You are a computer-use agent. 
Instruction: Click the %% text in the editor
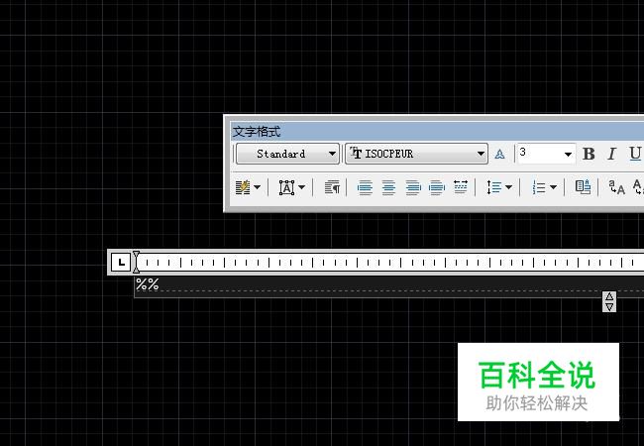click(147, 284)
